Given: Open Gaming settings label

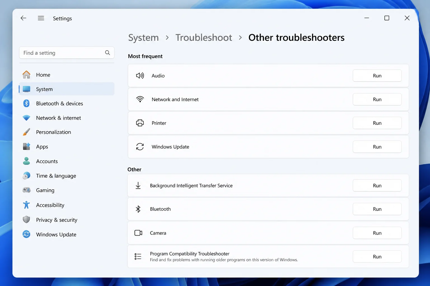Looking at the screenshot, I should coord(45,190).
